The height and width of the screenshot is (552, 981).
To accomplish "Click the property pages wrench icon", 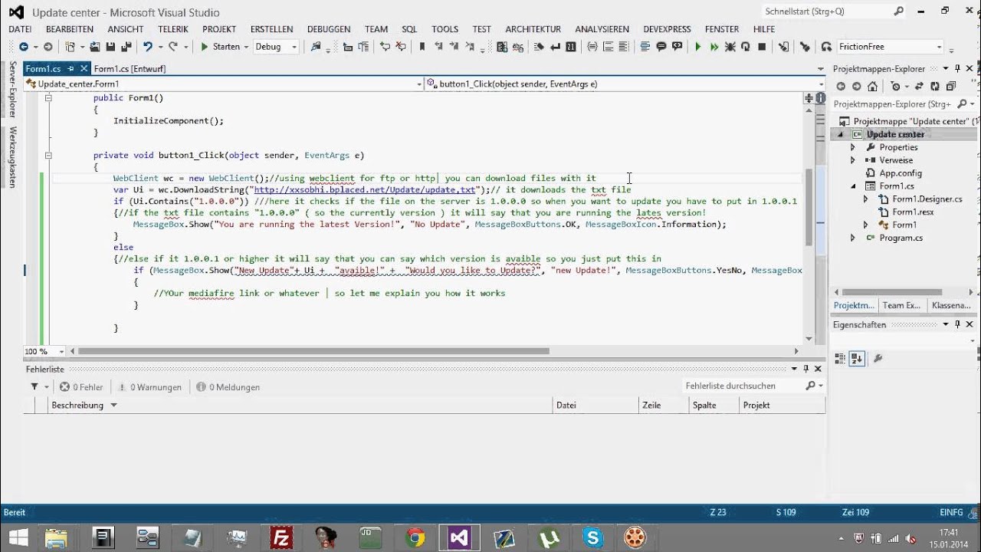I will pos(878,358).
